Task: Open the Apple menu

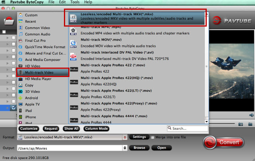Action: click(x=4, y=2)
